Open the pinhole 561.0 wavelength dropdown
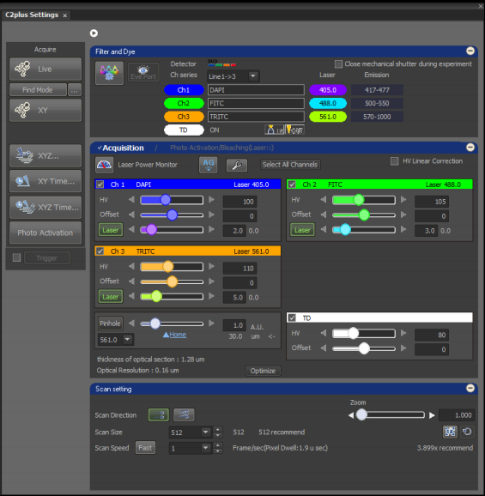 (116, 340)
